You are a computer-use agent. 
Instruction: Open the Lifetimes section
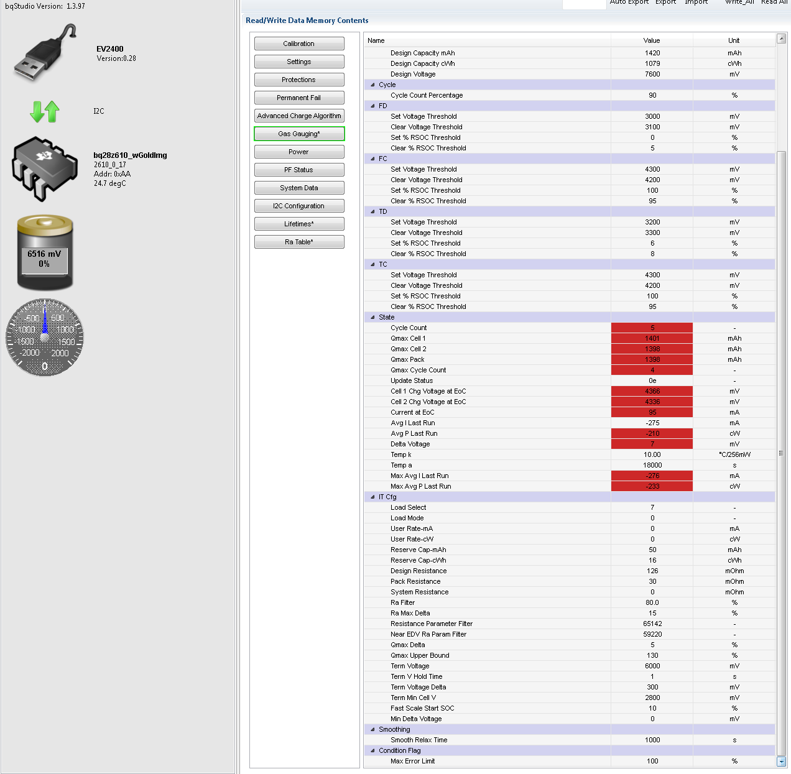click(299, 224)
